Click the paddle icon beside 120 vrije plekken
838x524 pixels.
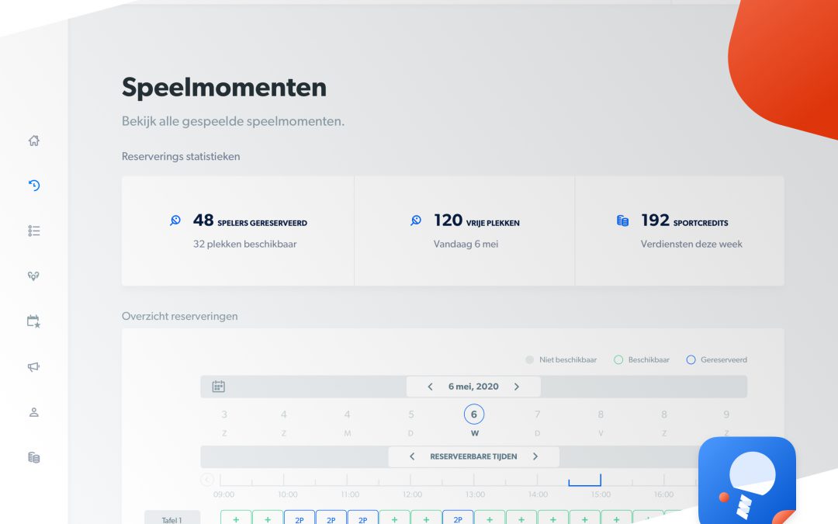coord(416,220)
